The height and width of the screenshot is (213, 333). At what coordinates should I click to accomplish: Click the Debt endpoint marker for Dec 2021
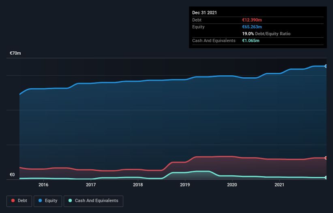pos(326,158)
